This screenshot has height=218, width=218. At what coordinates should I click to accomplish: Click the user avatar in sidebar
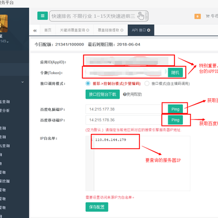click(x=4, y=24)
